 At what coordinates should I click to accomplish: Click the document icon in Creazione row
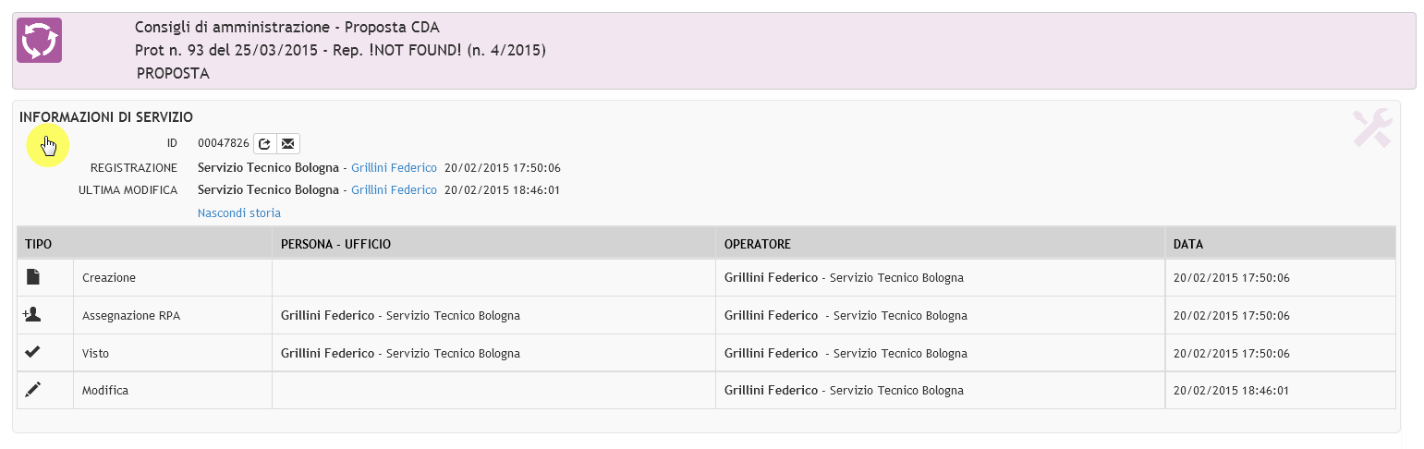[33, 277]
